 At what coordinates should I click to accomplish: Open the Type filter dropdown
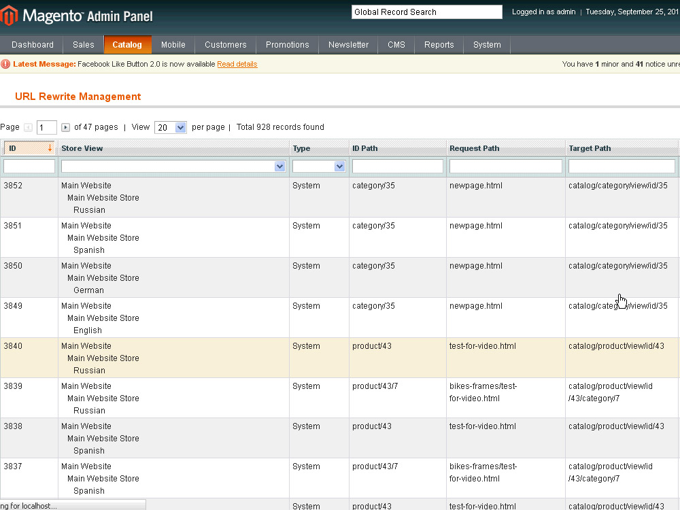pos(339,166)
